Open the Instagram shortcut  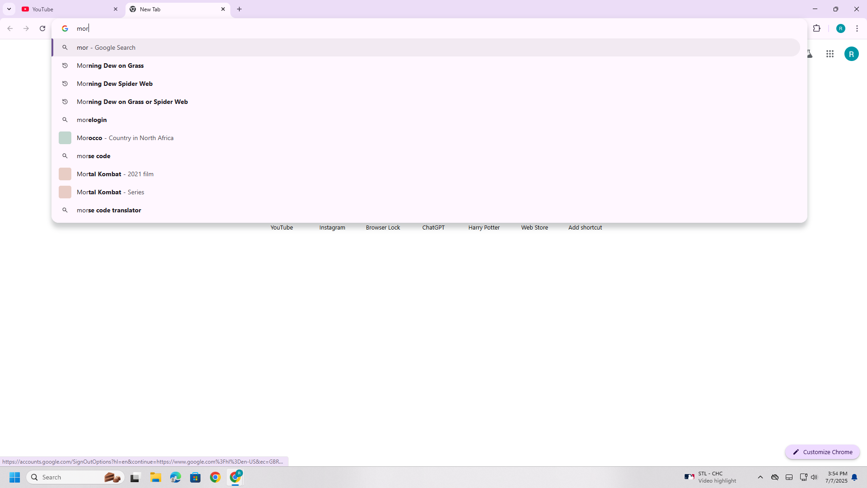pyautogui.click(x=332, y=227)
